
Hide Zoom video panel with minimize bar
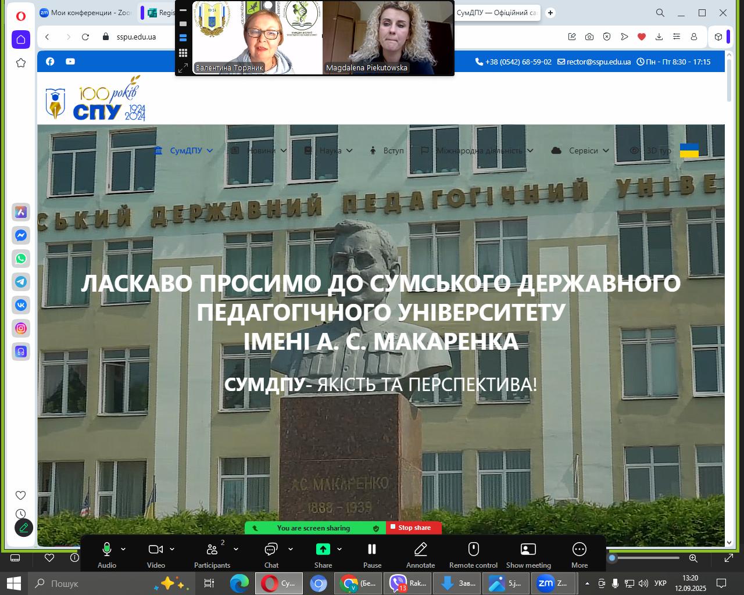click(183, 10)
